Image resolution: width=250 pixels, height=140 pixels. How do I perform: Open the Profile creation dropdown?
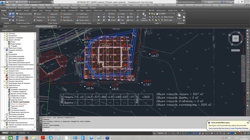click(x=52, y=17)
